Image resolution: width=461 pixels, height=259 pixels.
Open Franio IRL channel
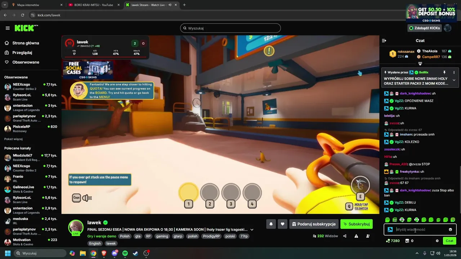click(31, 179)
